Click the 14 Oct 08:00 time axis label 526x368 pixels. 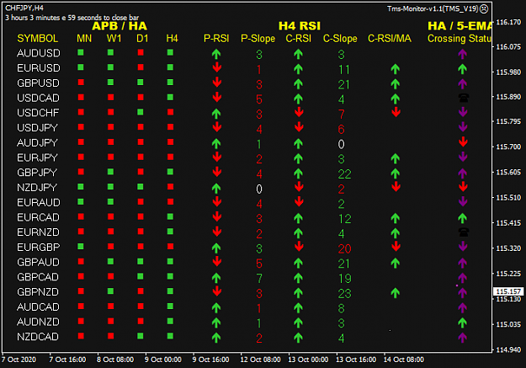point(404,360)
